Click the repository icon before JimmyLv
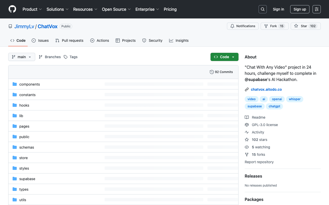This screenshot has width=329, height=205. (10, 26)
